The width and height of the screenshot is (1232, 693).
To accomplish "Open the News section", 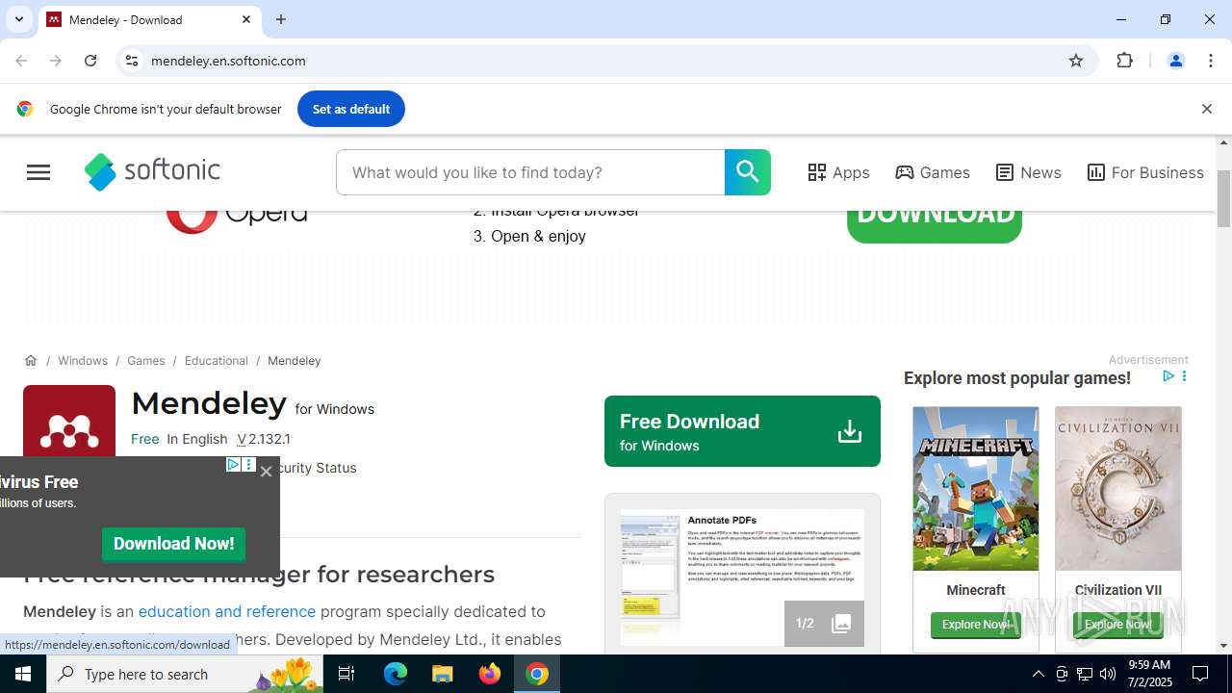I will tap(1028, 172).
